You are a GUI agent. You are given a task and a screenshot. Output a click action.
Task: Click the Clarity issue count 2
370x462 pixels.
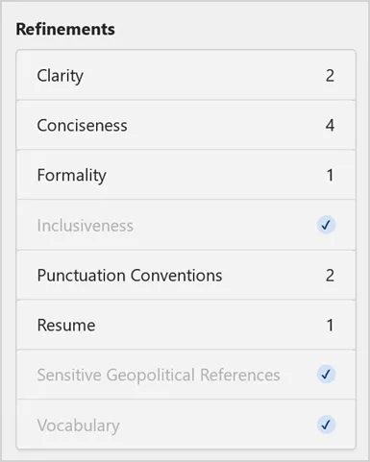click(330, 76)
